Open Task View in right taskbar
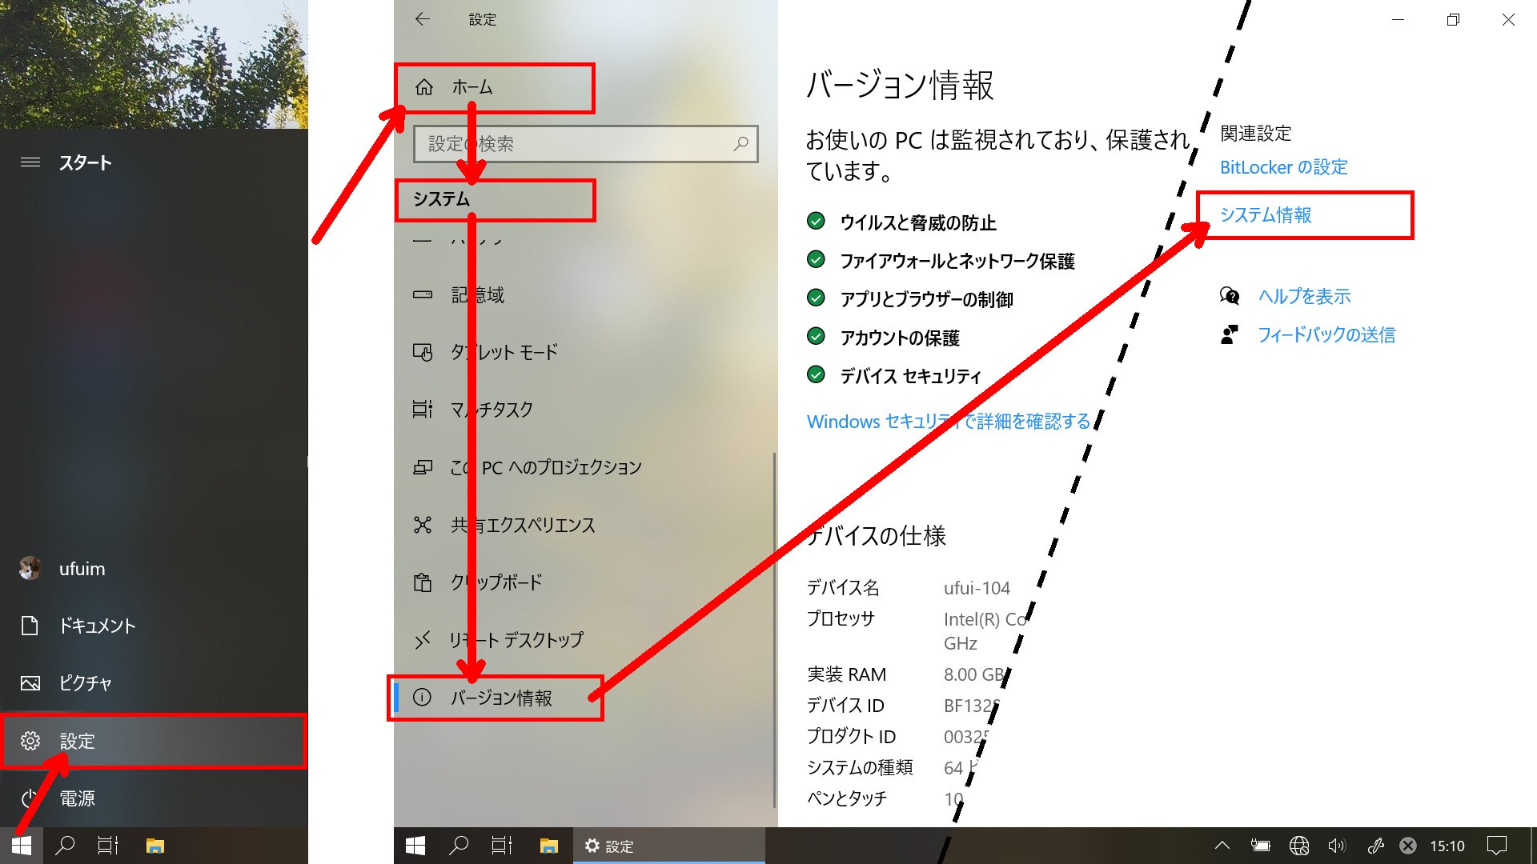The image size is (1537, 864). tap(502, 846)
